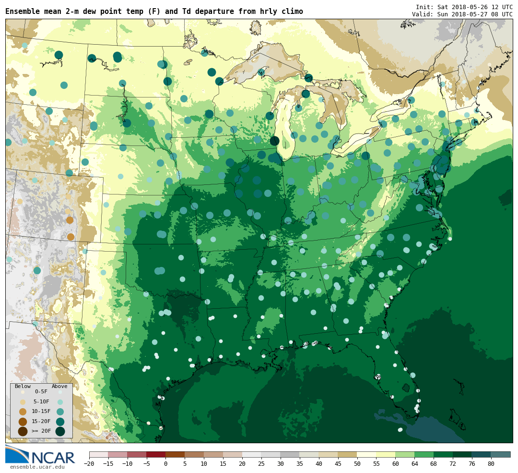Viewport: 518px width, 473px height.
Task: Click the colorbar tick label '50'
Action: coord(357,464)
